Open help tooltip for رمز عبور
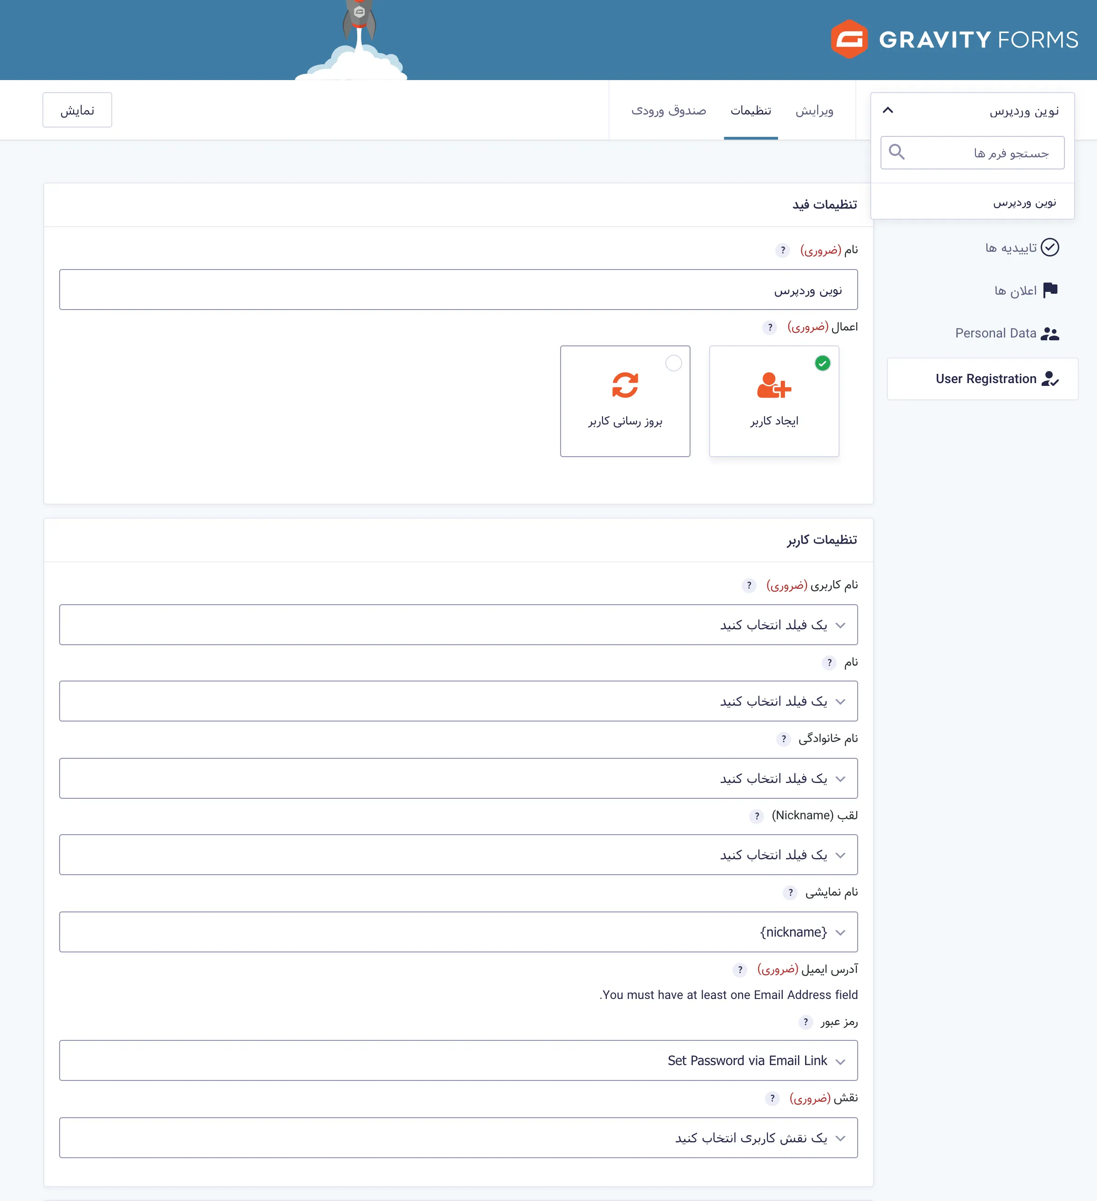 [806, 1022]
